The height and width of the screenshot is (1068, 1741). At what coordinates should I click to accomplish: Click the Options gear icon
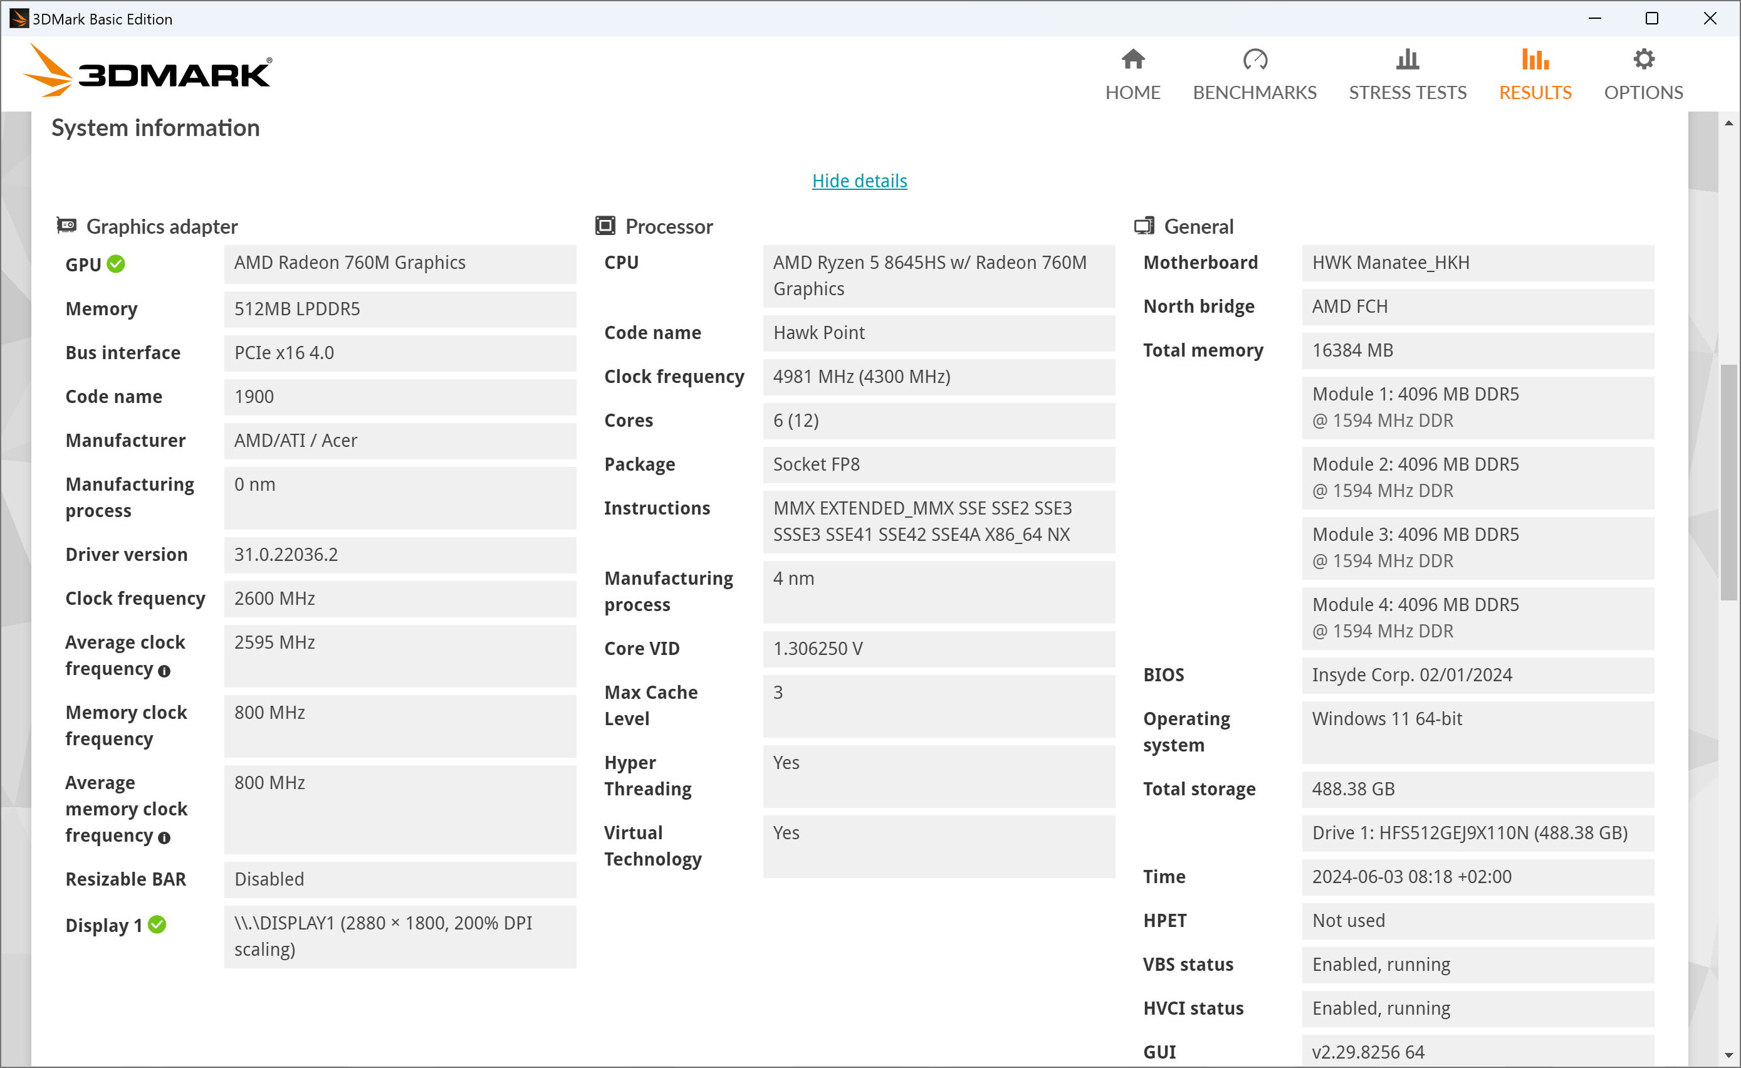tap(1643, 59)
